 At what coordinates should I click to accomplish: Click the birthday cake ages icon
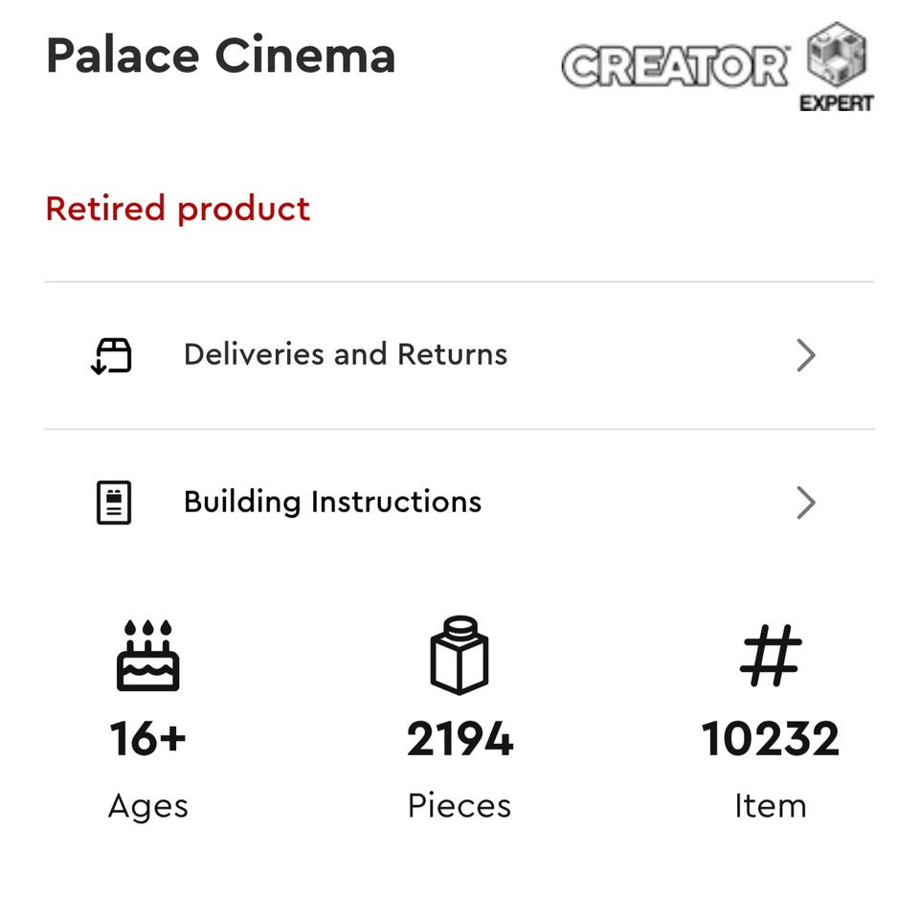point(147,656)
